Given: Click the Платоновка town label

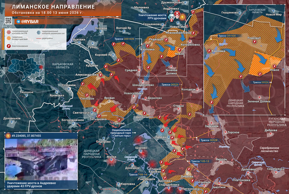Looking at the screenshot, I should pos(241,180).
